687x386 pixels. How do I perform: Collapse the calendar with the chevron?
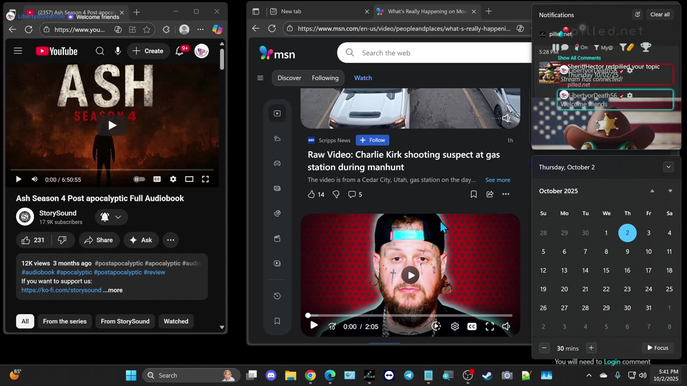pos(668,167)
